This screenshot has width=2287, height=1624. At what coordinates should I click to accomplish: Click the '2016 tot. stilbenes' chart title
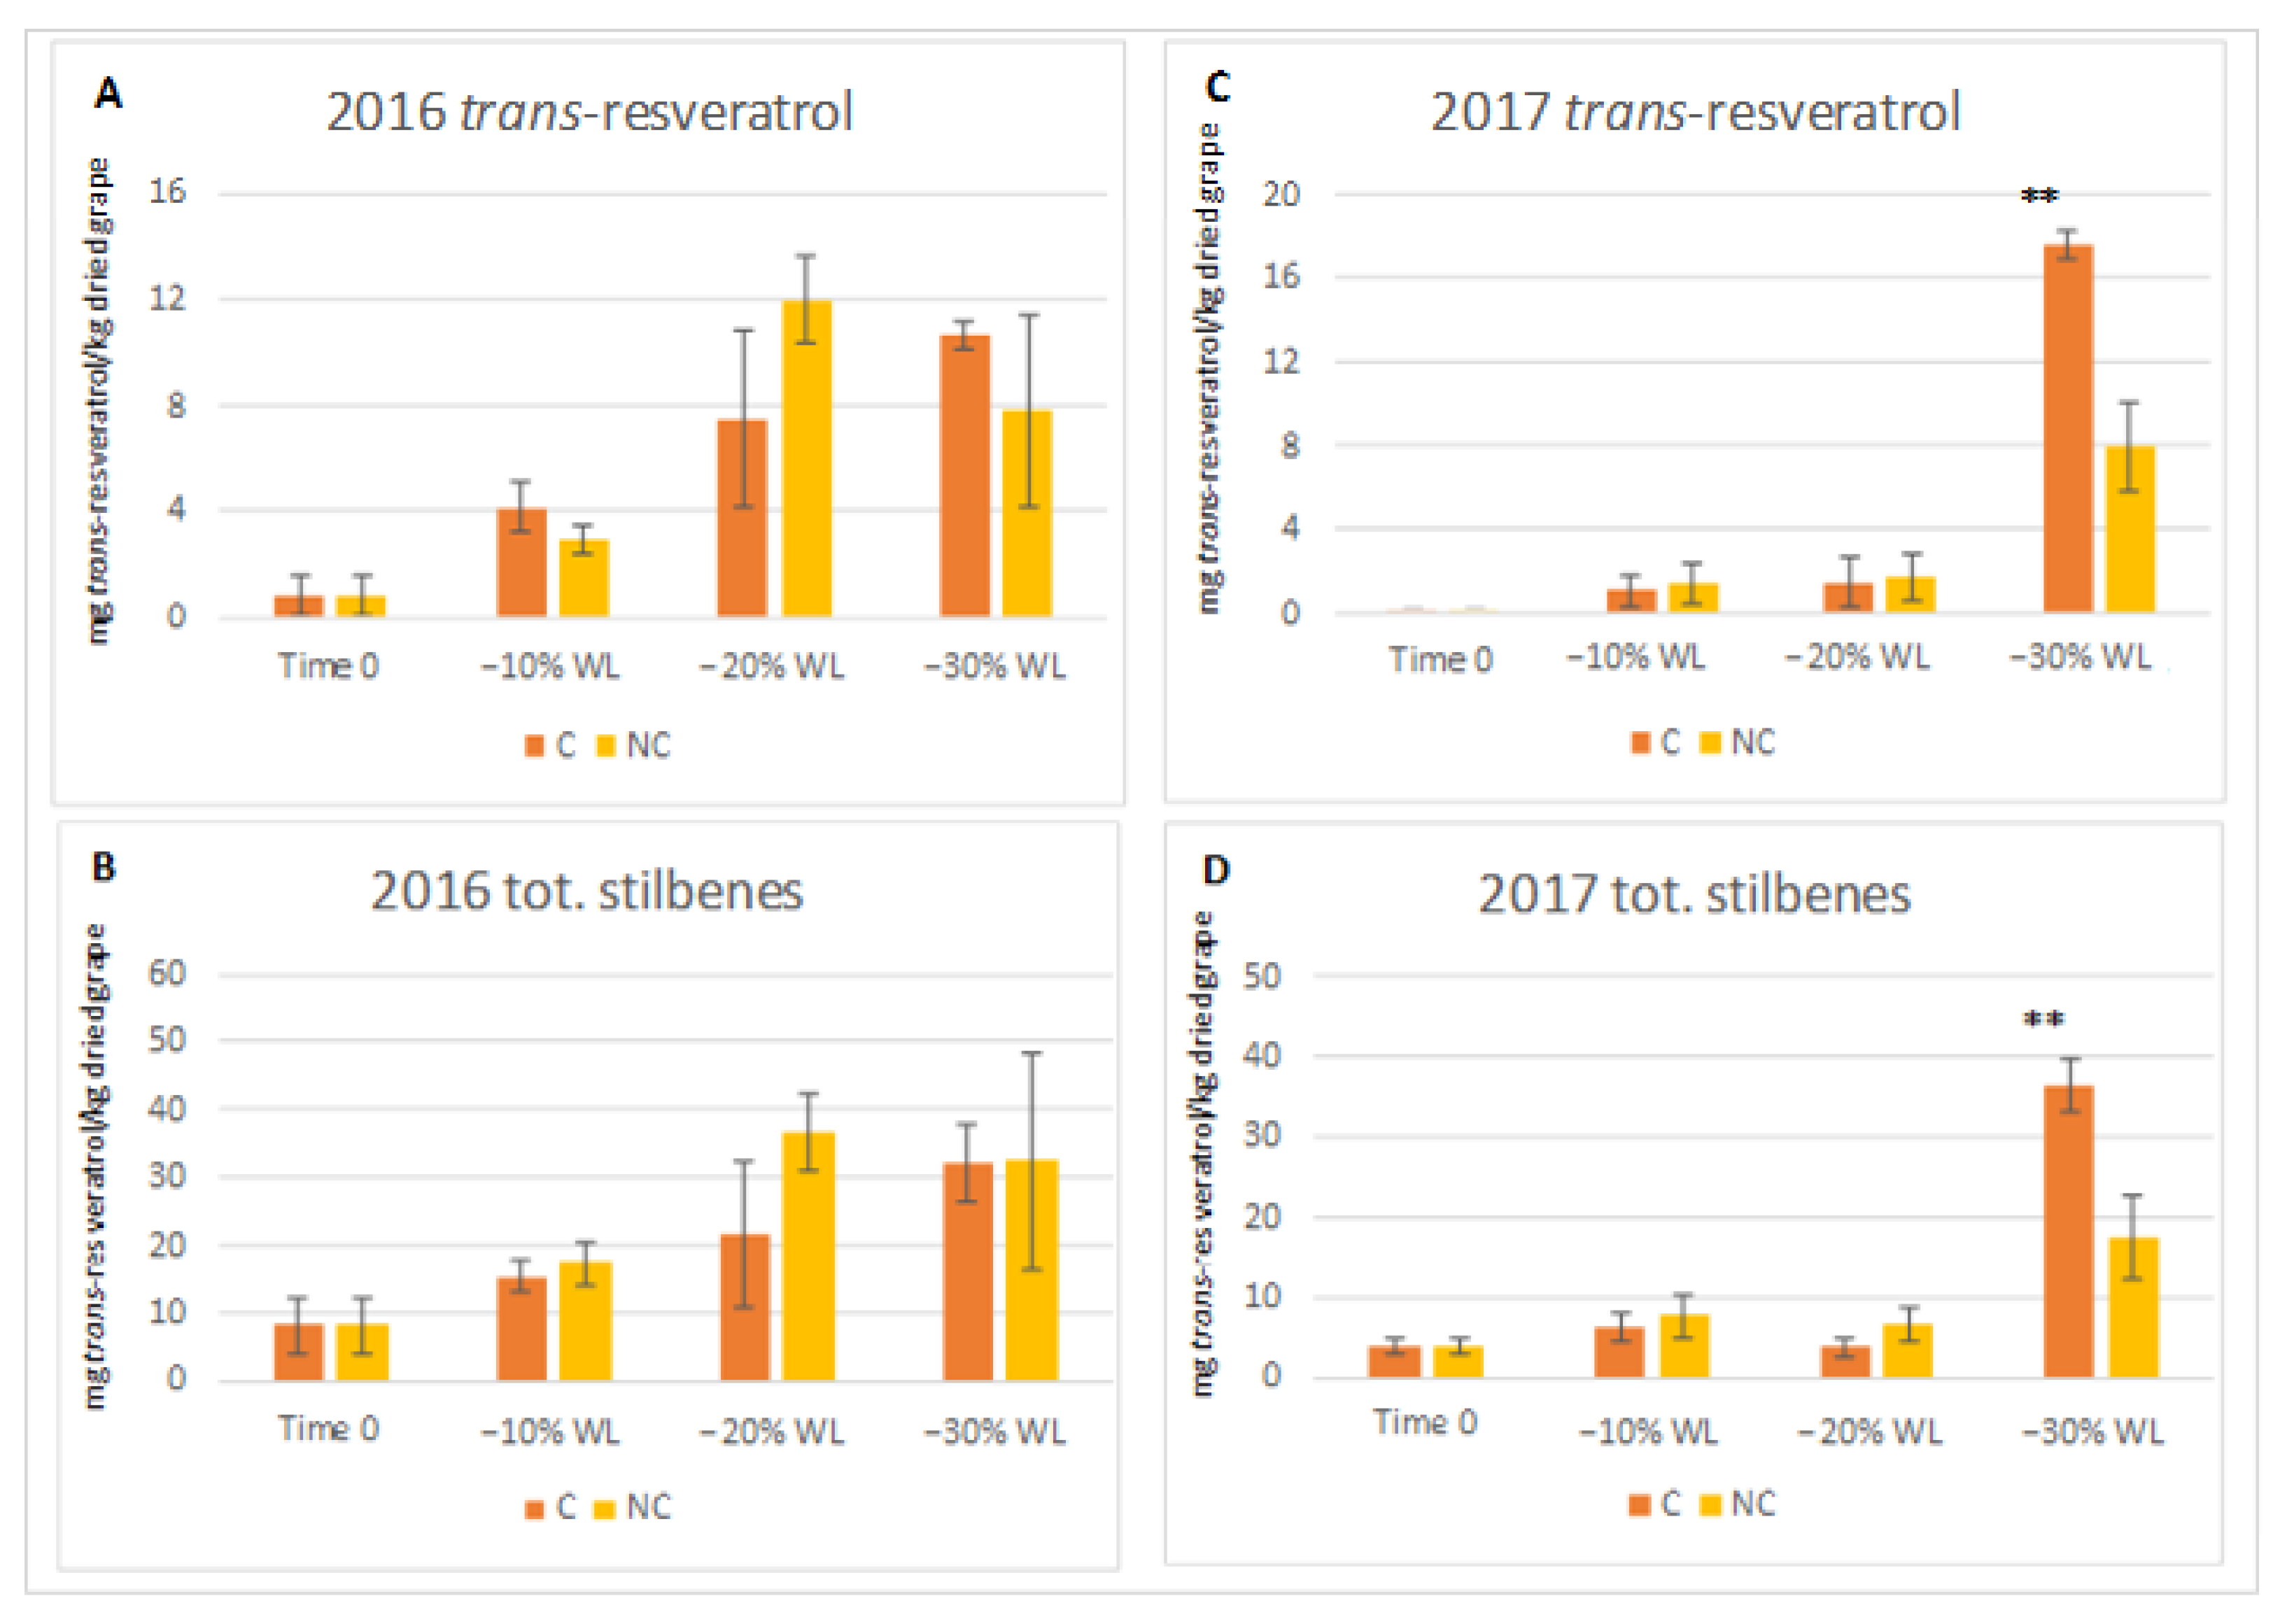click(587, 891)
